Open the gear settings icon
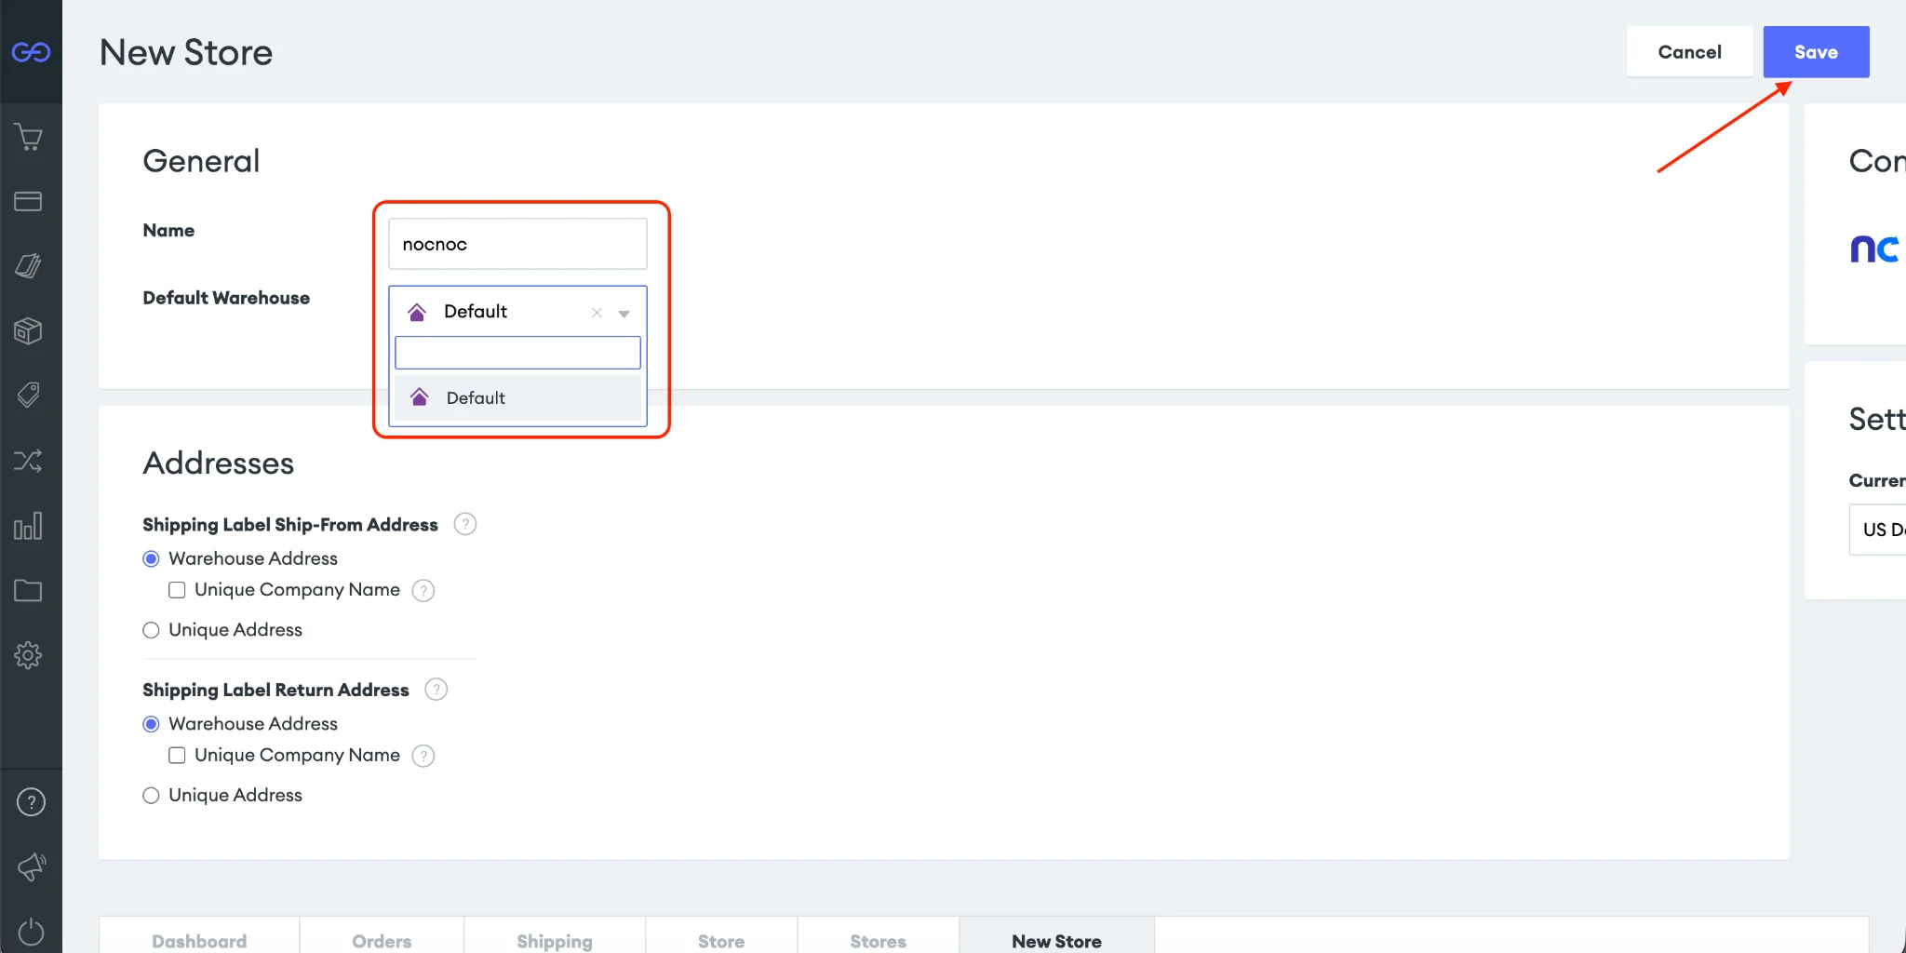Viewport: 1906px width, 953px height. (x=28, y=655)
